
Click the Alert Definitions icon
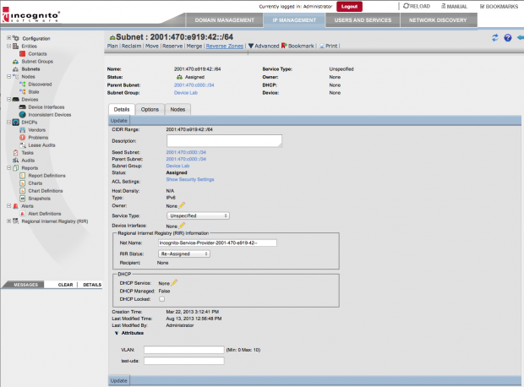click(22, 214)
